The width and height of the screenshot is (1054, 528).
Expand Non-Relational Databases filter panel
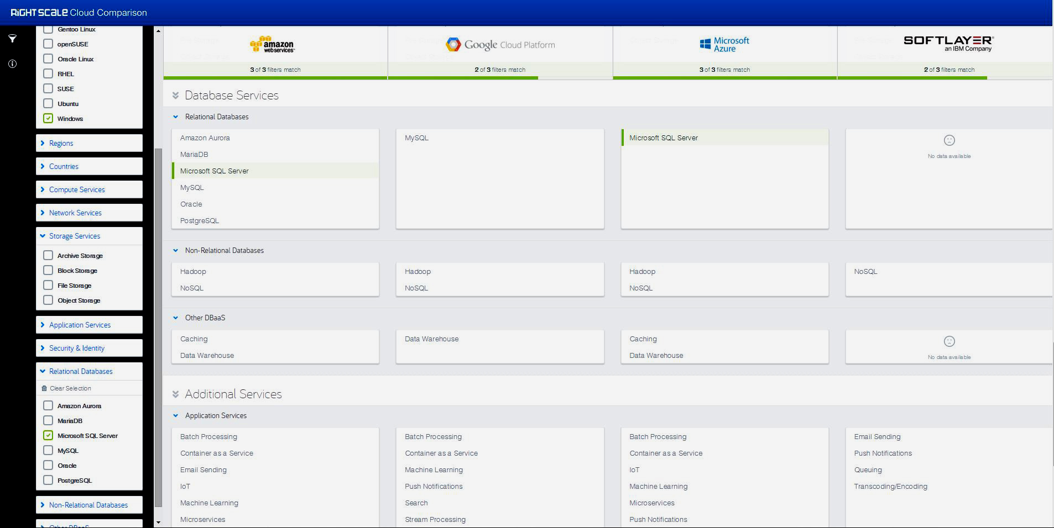click(x=89, y=505)
